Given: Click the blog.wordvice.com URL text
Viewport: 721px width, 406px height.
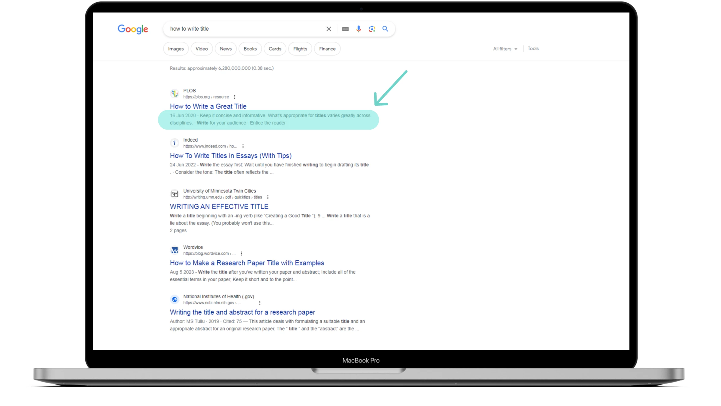Looking at the screenshot, I should tap(209, 254).
